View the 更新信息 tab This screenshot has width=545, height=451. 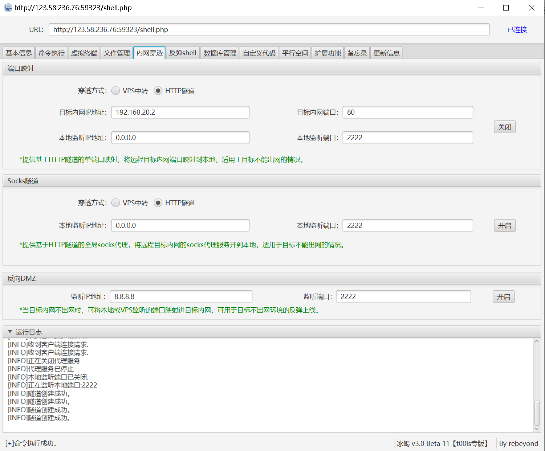coord(387,53)
